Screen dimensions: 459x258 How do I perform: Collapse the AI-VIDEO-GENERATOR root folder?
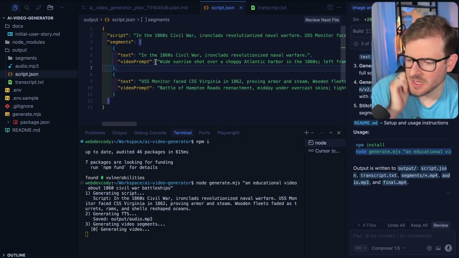point(30,18)
